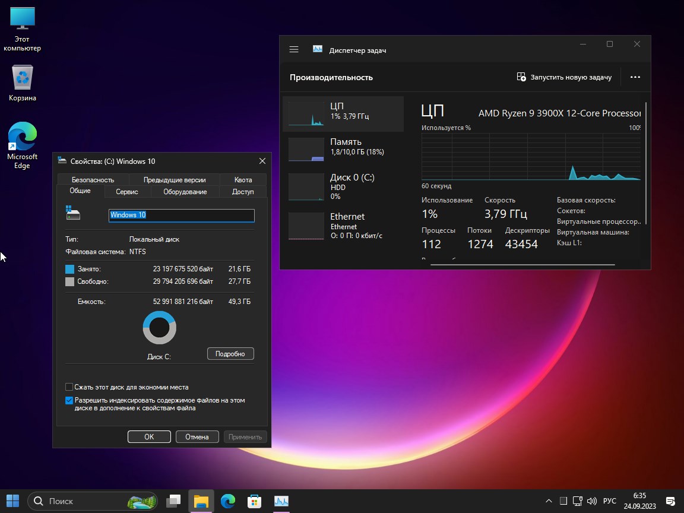Switch to the Security (Безопасность) tab
684x513 pixels.
93,180
